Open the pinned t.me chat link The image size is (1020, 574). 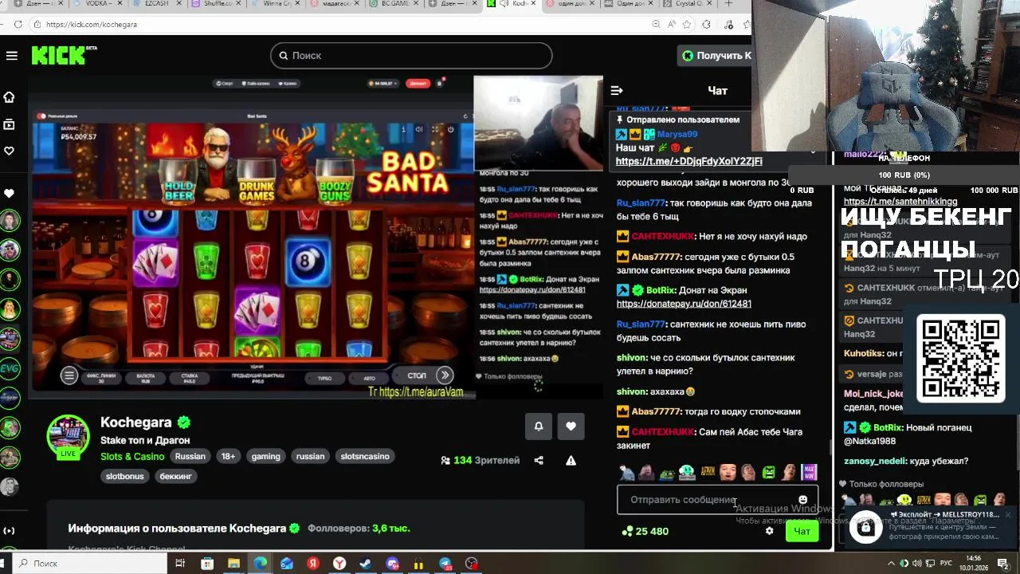click(688, 161)
